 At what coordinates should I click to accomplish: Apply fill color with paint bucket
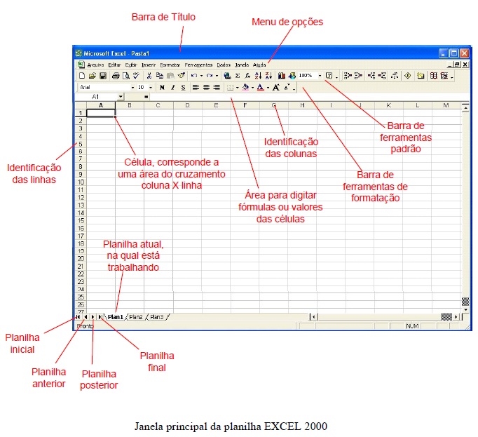coord(245,88)
